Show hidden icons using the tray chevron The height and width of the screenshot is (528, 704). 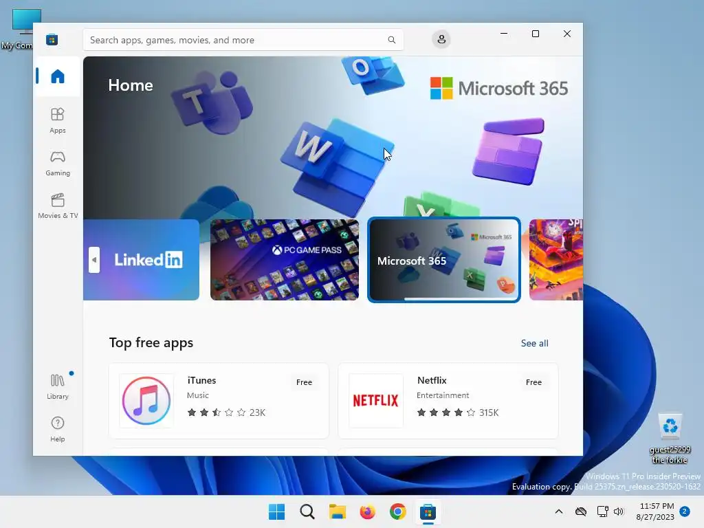click(558, 511)
